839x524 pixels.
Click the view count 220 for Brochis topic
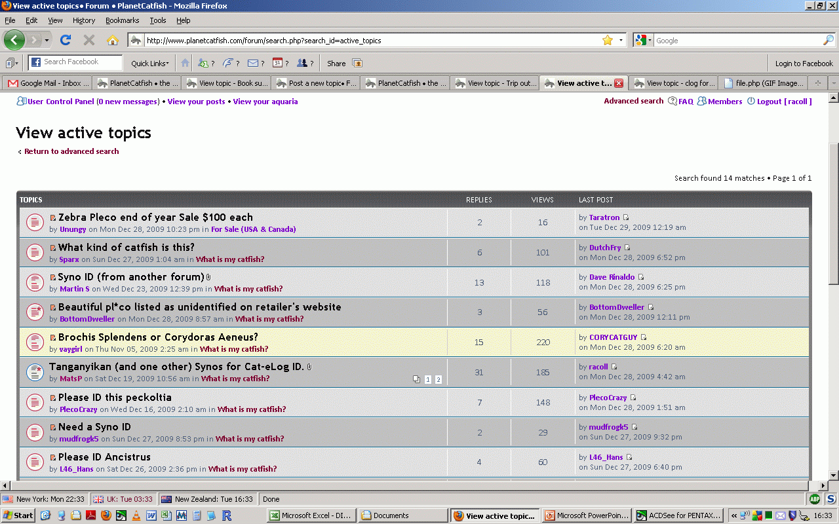tap(543, 343)
